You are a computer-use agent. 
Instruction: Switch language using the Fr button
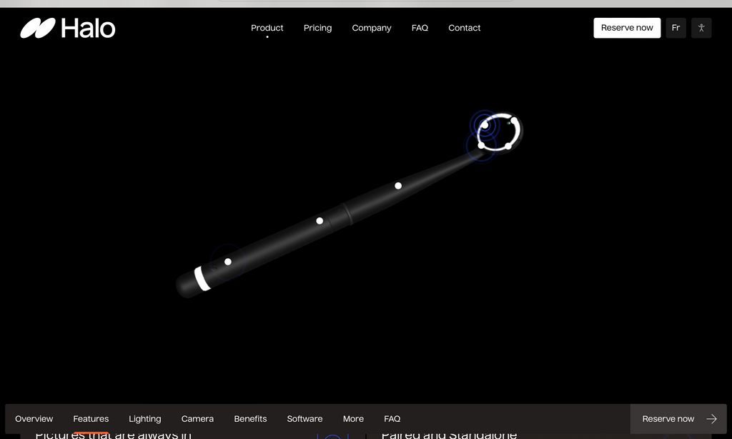[676, 28]
